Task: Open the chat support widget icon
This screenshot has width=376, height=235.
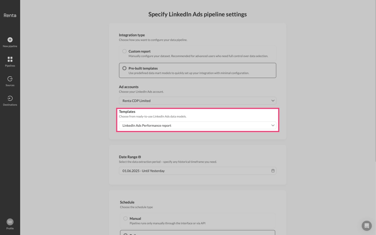Action: tap(367, 226)
